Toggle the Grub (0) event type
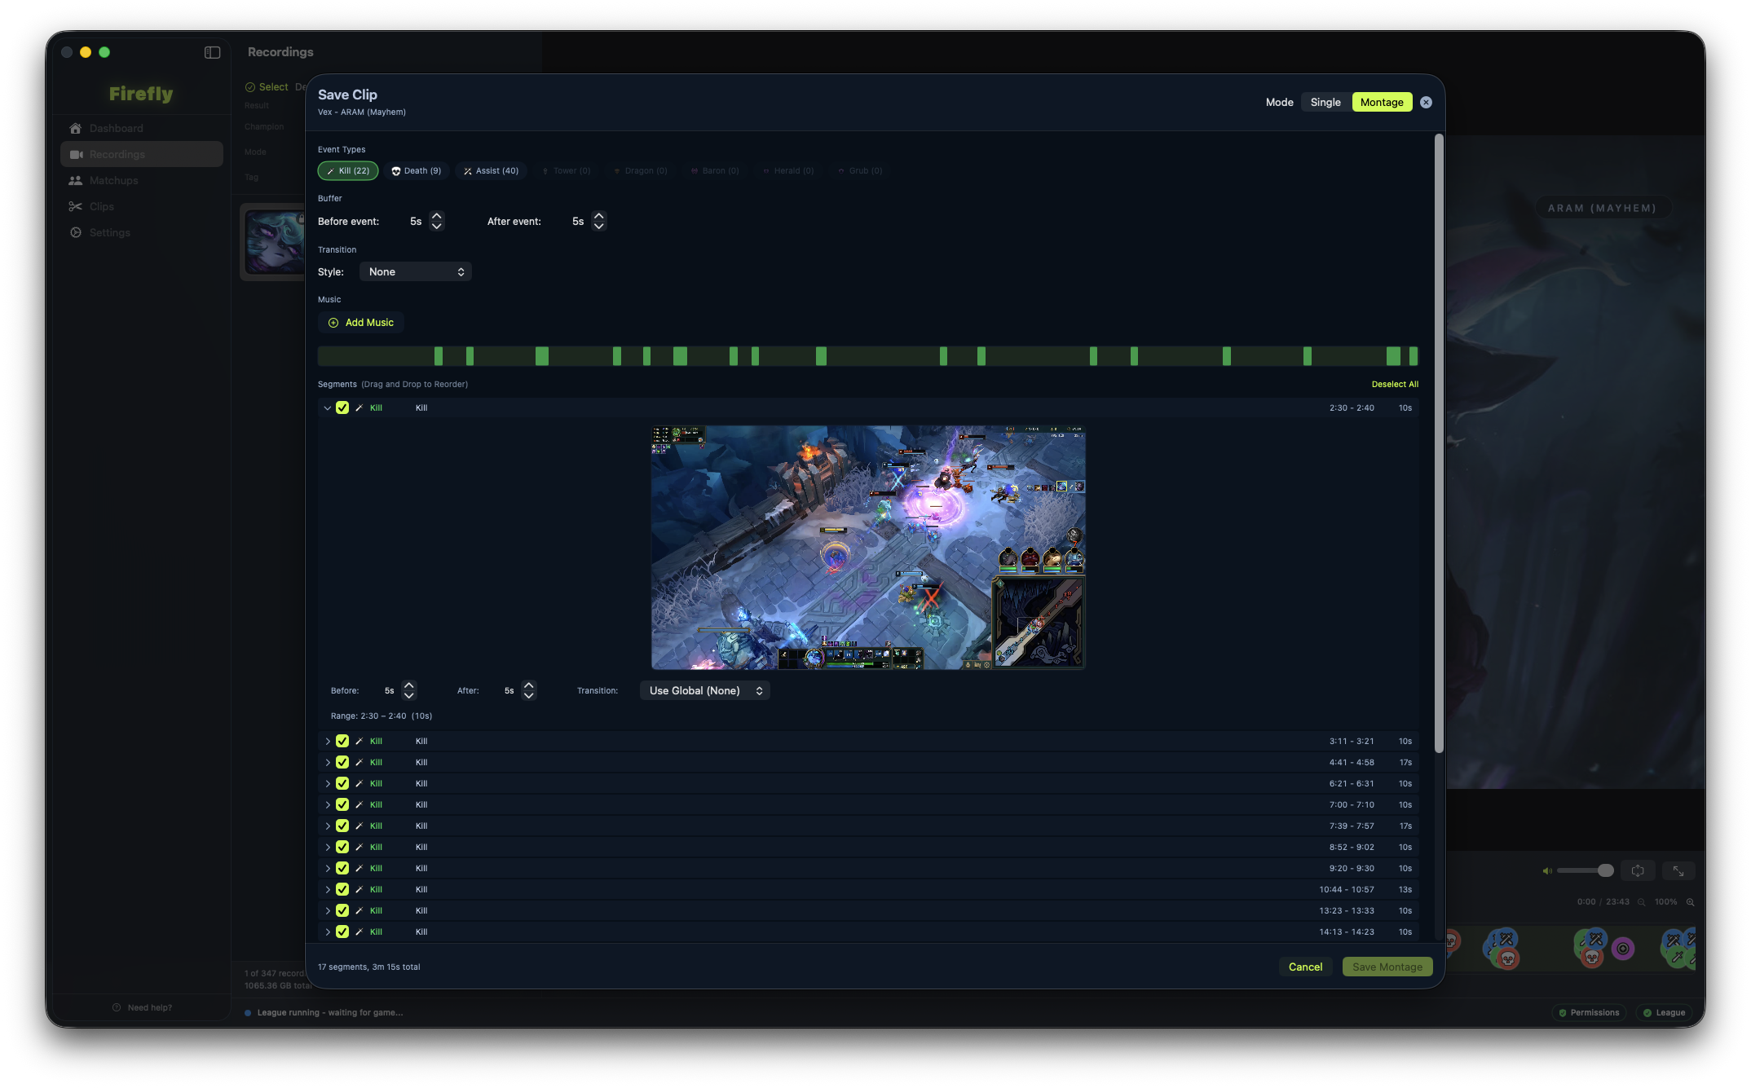Screen dimensions: 1751x1088 coord(860,170)
